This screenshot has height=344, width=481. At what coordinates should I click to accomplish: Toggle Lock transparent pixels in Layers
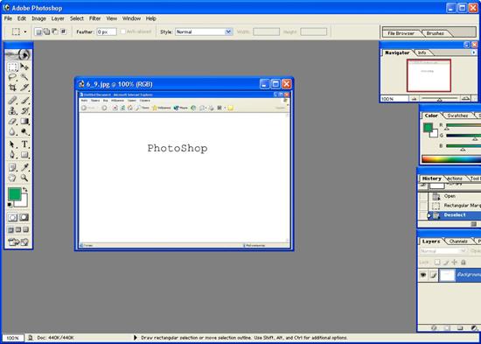coord(437,263)
